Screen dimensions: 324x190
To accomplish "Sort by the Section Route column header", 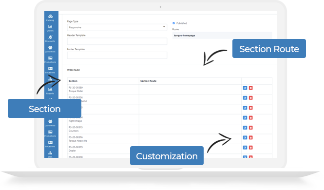I will coord(149,81).
